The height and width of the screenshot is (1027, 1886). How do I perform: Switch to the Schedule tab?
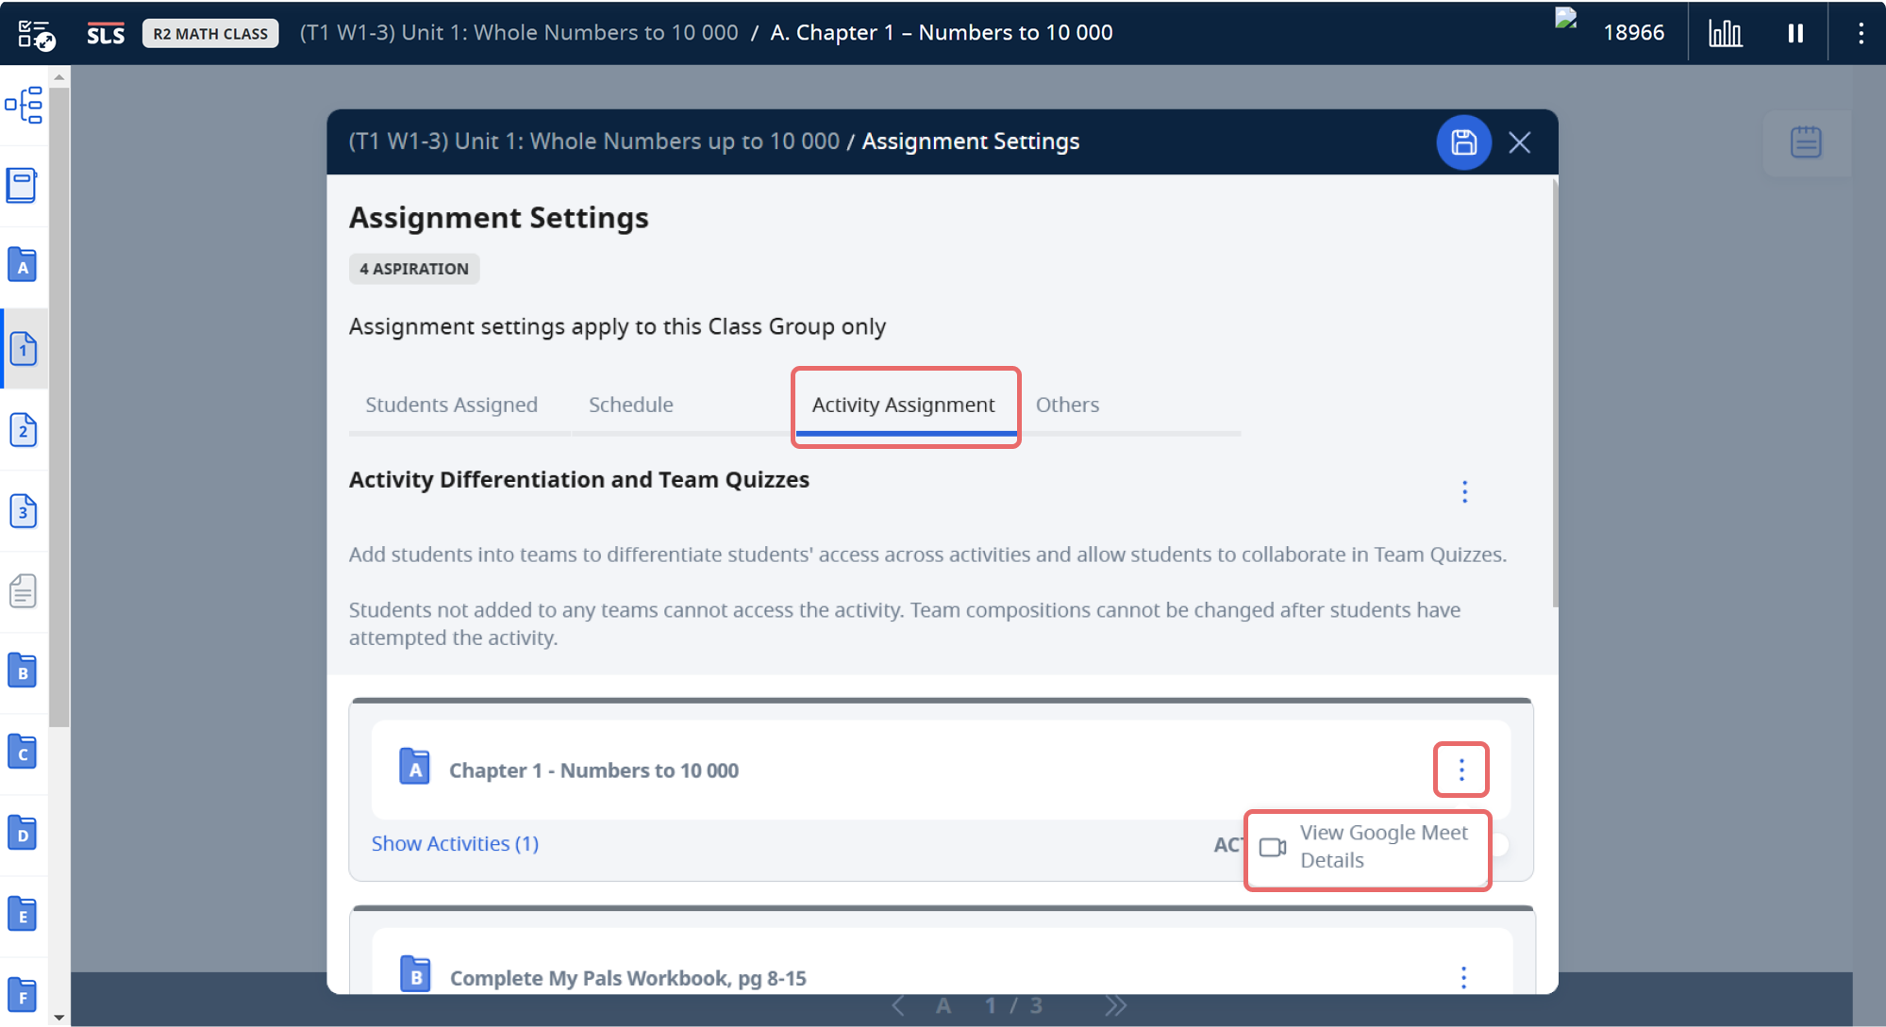click(631, 405)
